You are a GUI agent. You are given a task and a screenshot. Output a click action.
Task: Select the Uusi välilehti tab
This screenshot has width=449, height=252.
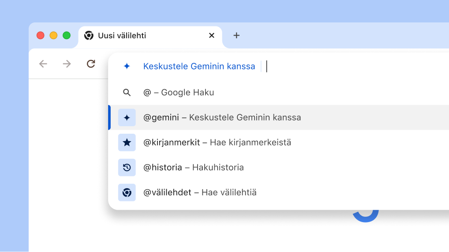[150, 37]
